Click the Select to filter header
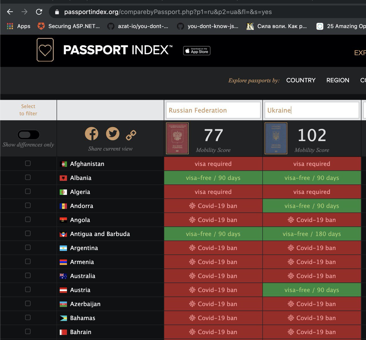The image size is (366, 340). [x=28, y=110]
